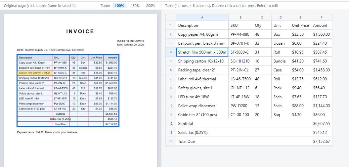Image resolution: width=349 pixels, height=167 pixels.
Task: Set zoom level to 150%
Action: (135, 6)
